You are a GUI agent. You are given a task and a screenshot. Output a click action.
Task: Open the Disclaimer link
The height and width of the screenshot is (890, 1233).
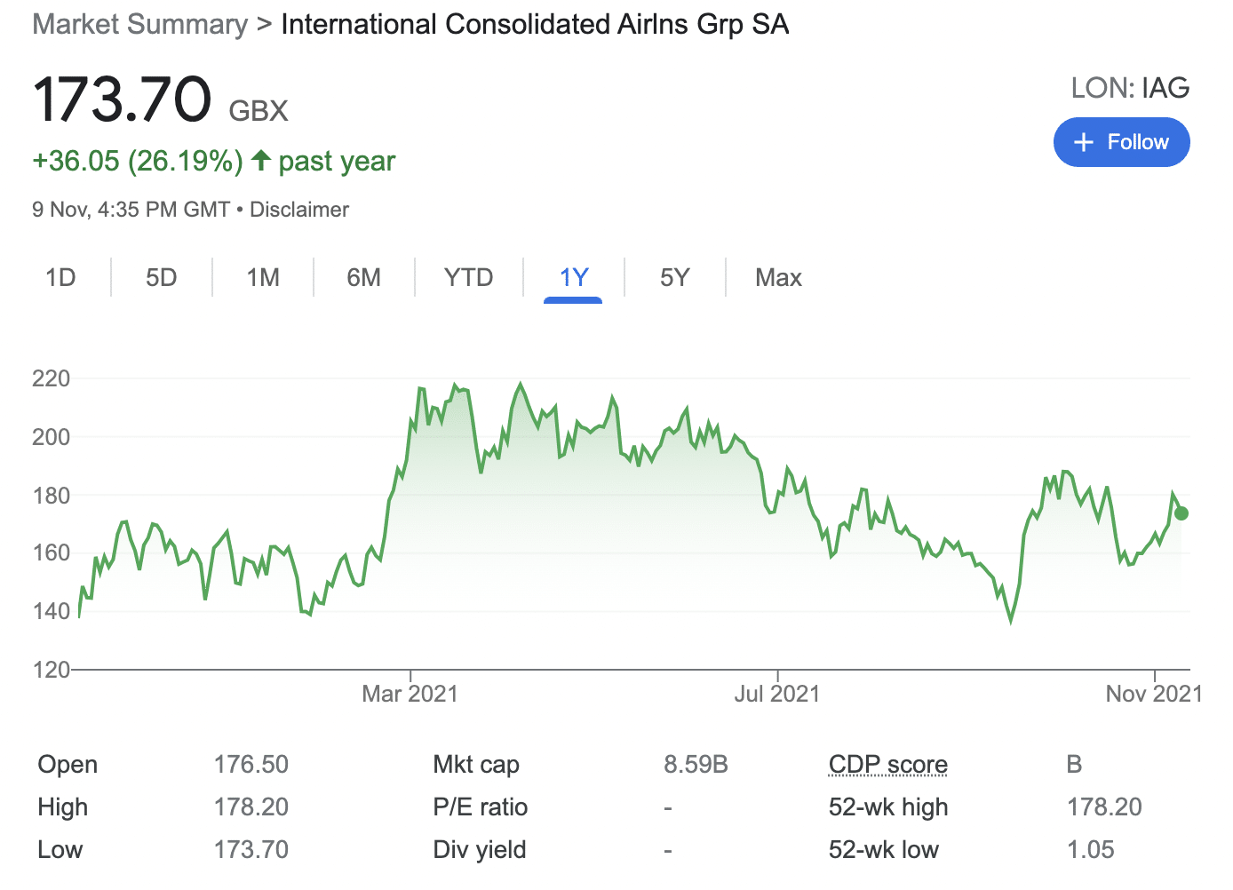(x=299, y=210)
